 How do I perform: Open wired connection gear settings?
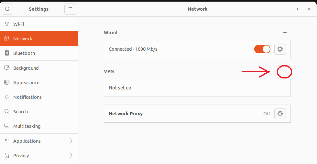(280, 49)
